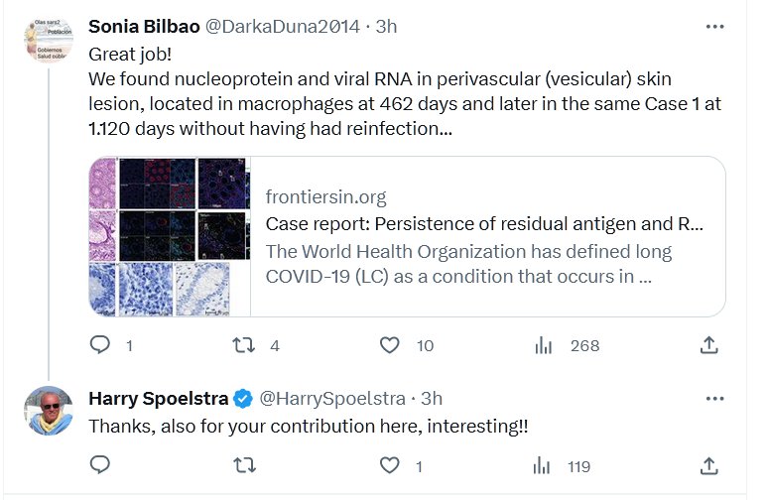Retweet Harry Spoelstra's reply

pos(243,465)
